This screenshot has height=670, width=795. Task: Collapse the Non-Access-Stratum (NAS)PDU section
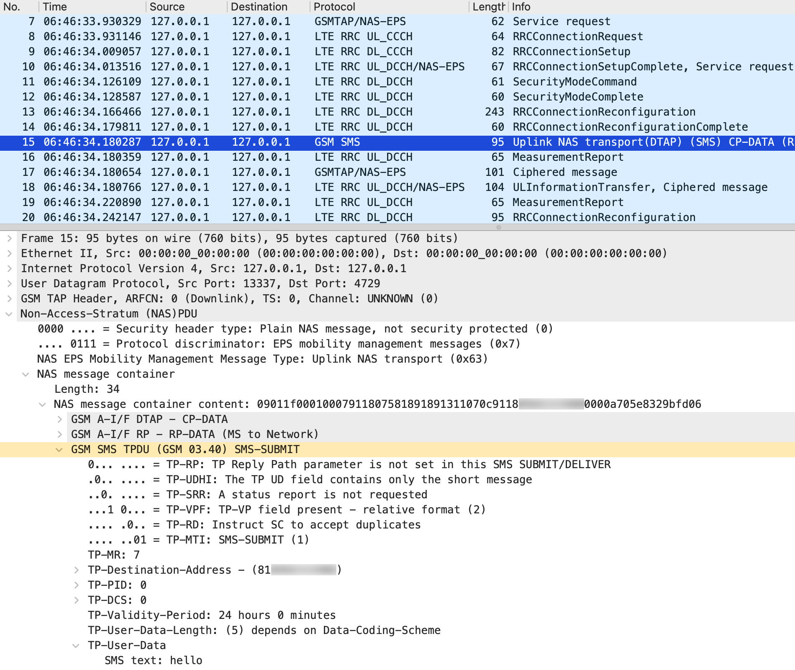[9, 314]
